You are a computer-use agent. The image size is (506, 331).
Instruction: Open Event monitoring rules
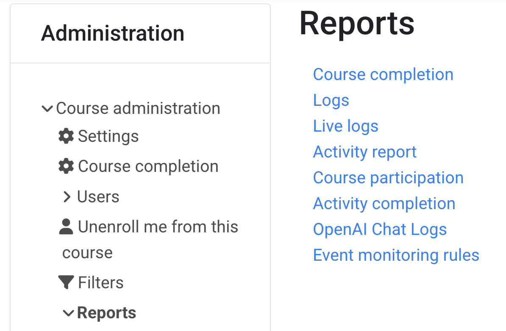[x=396, y=255]
